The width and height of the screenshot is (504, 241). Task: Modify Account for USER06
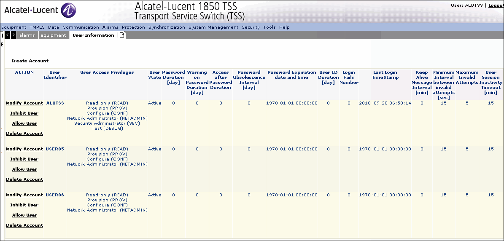[24, 195]
